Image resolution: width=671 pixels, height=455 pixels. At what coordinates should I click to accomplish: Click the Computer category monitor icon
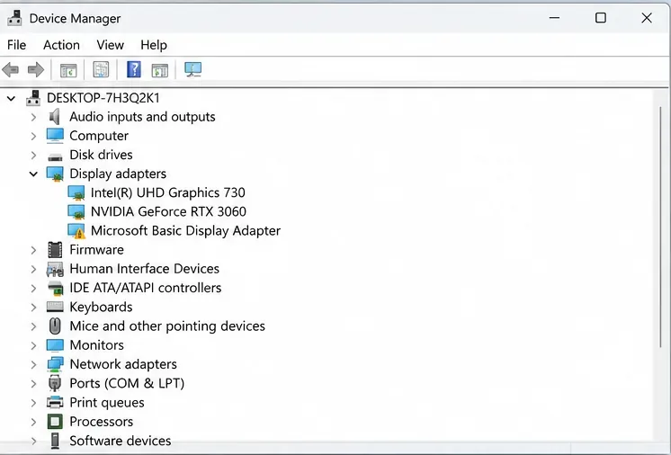pos(55,136)
